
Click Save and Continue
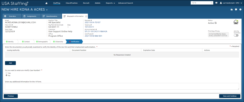click(230, 96)
